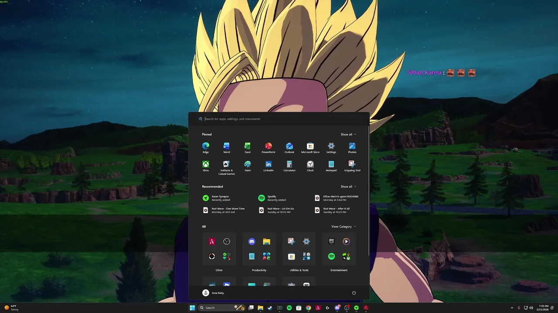This screenshot has height=313, width=558.
Task: Open the Paint pinned app
Action: [247, 166]
